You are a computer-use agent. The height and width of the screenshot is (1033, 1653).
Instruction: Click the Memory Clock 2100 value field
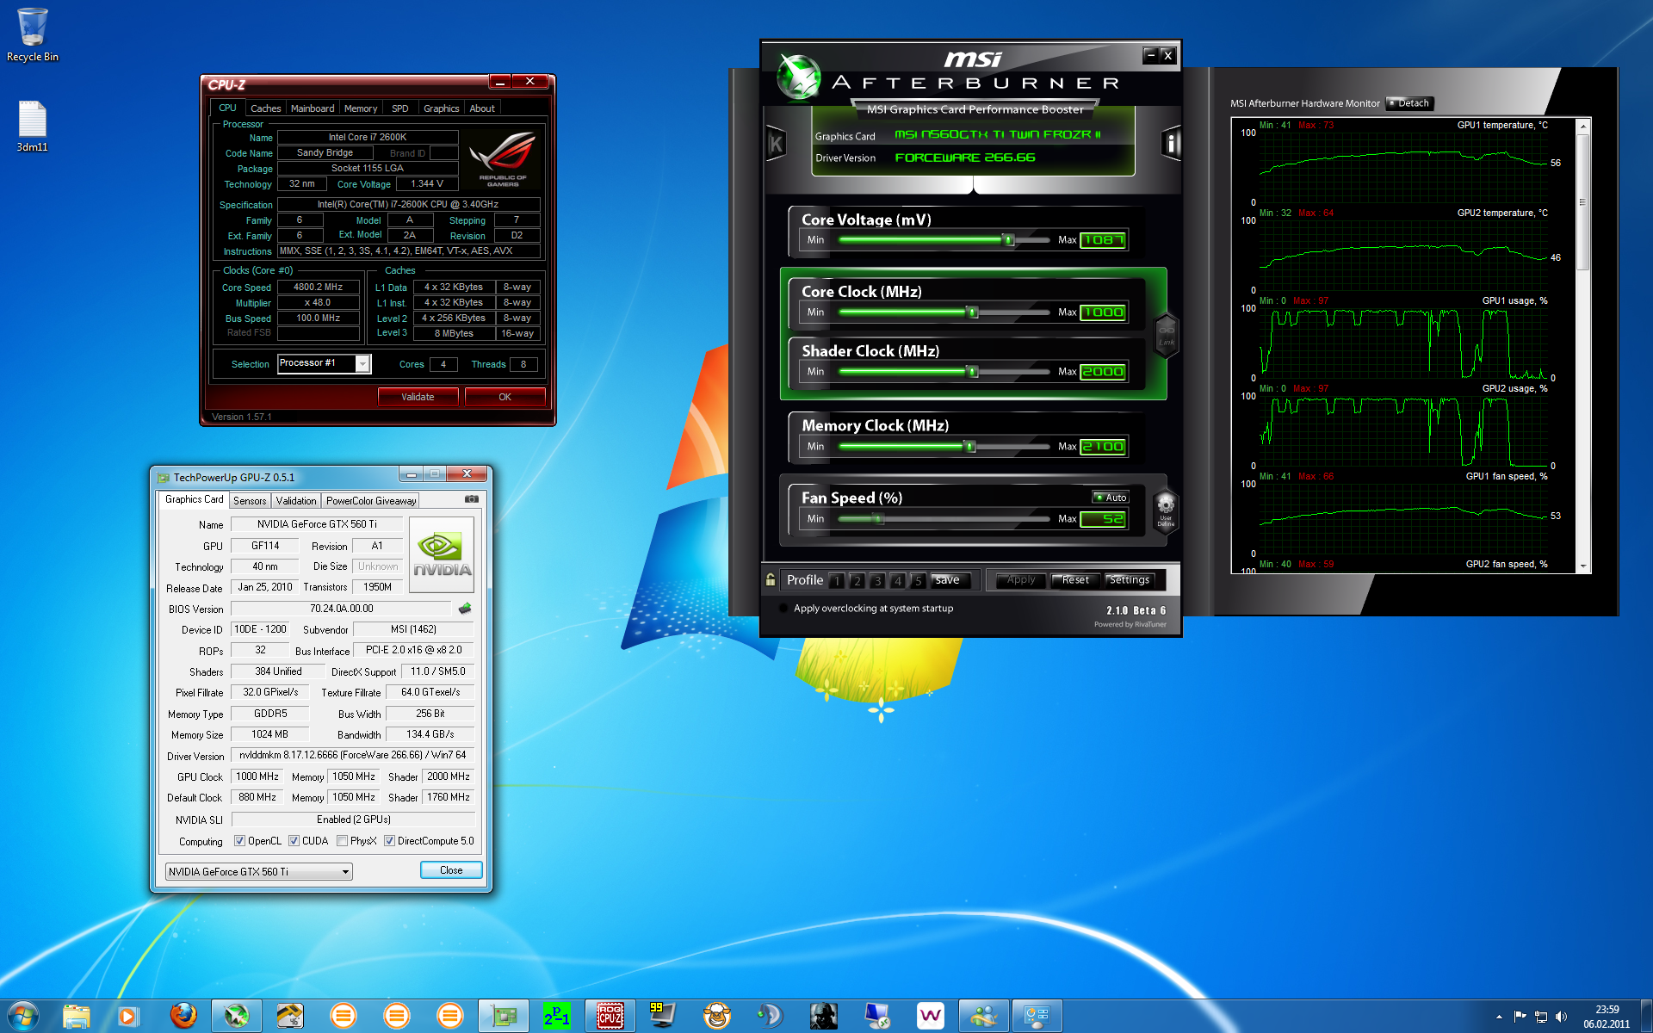pos(1104,447)
